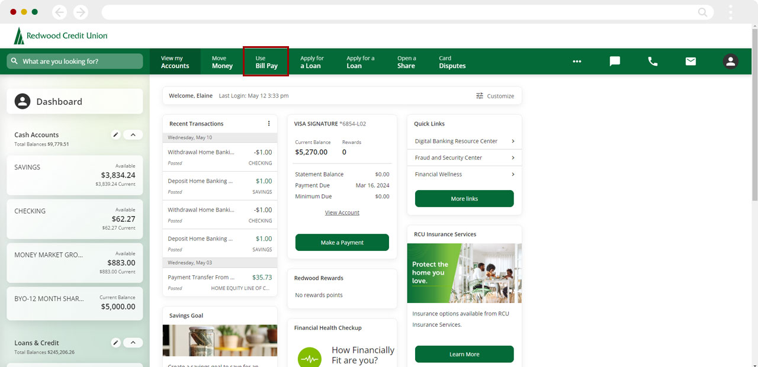Click the Statement Balance $0.00 row

342,174
